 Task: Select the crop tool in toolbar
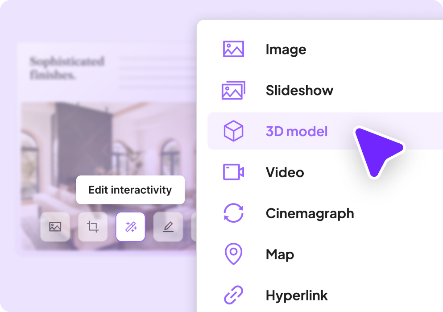[x=93, y=227]
